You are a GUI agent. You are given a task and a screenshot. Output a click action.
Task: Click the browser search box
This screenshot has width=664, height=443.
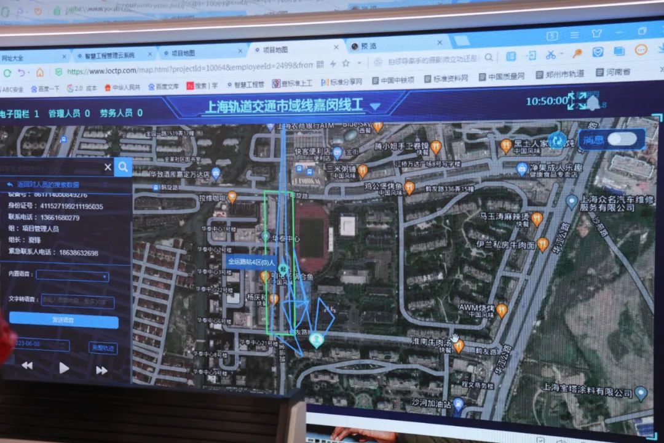432,59
